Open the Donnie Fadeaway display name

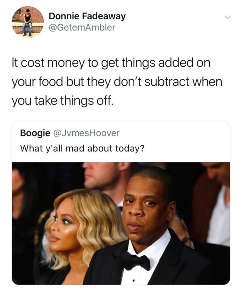[87, 16]
